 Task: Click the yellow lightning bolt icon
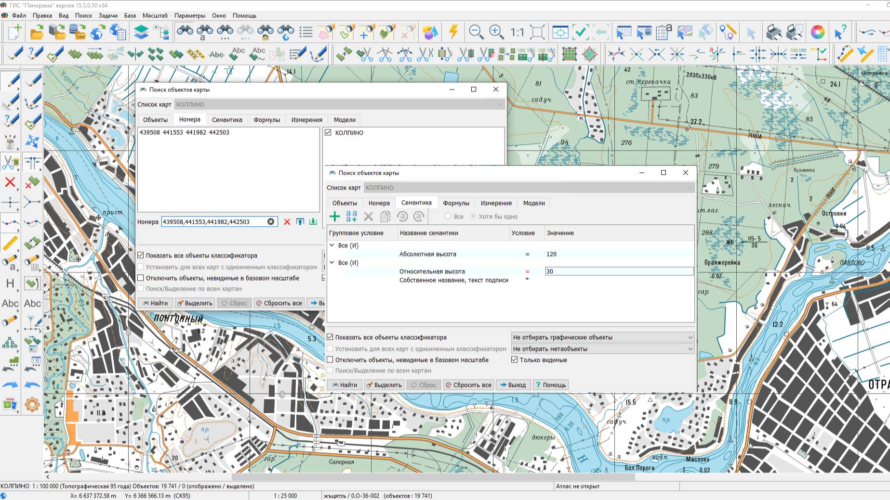pyautogui.click(x=453, y=32)
